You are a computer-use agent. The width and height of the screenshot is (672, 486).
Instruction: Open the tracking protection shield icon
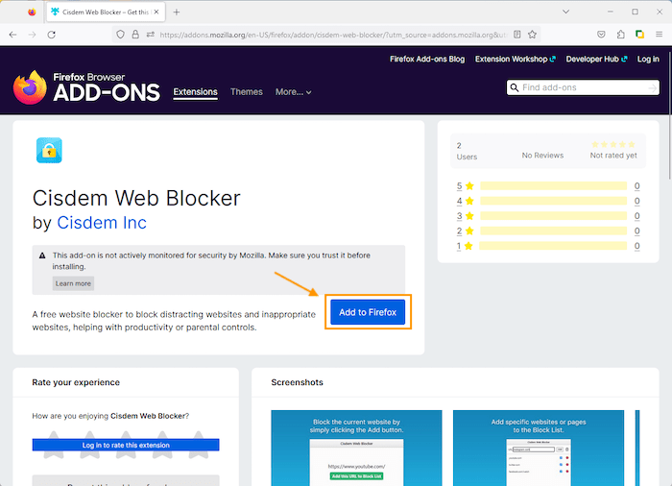point(120,34)
